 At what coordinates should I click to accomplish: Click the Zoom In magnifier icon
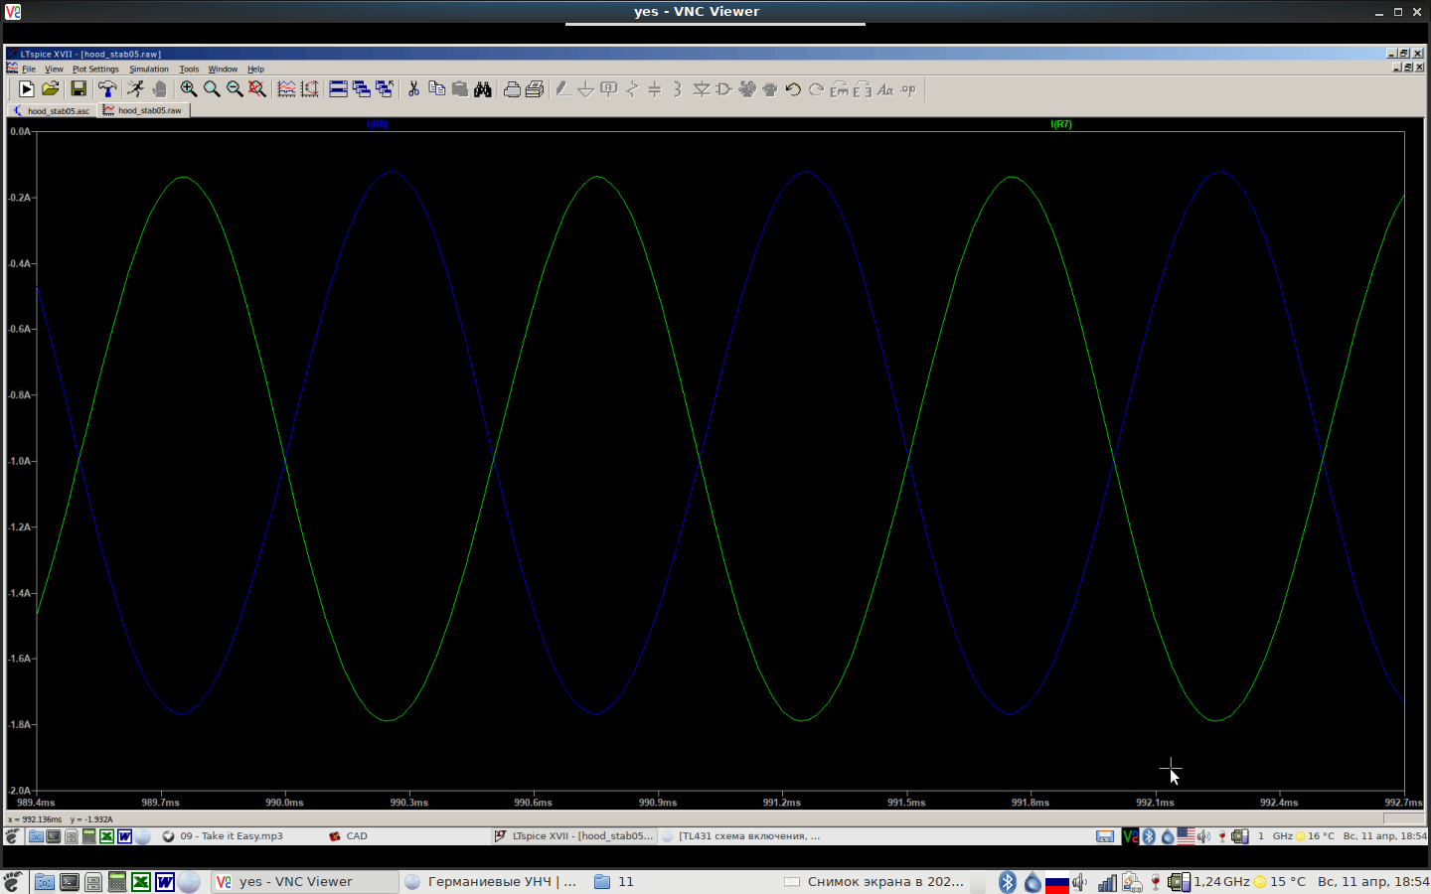188,89
